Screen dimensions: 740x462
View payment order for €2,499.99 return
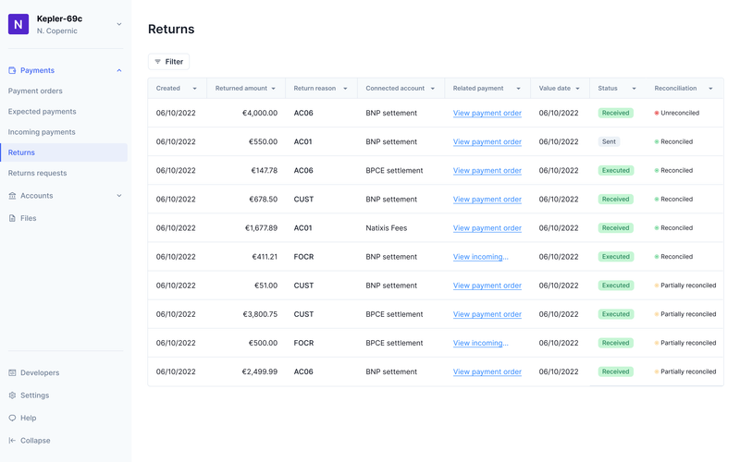coord(487,372)
